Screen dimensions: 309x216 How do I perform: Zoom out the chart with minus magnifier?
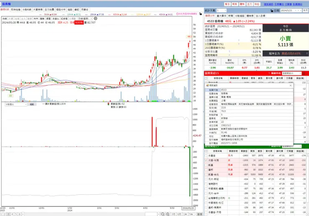pyautogui.click(x=163, y=214)
